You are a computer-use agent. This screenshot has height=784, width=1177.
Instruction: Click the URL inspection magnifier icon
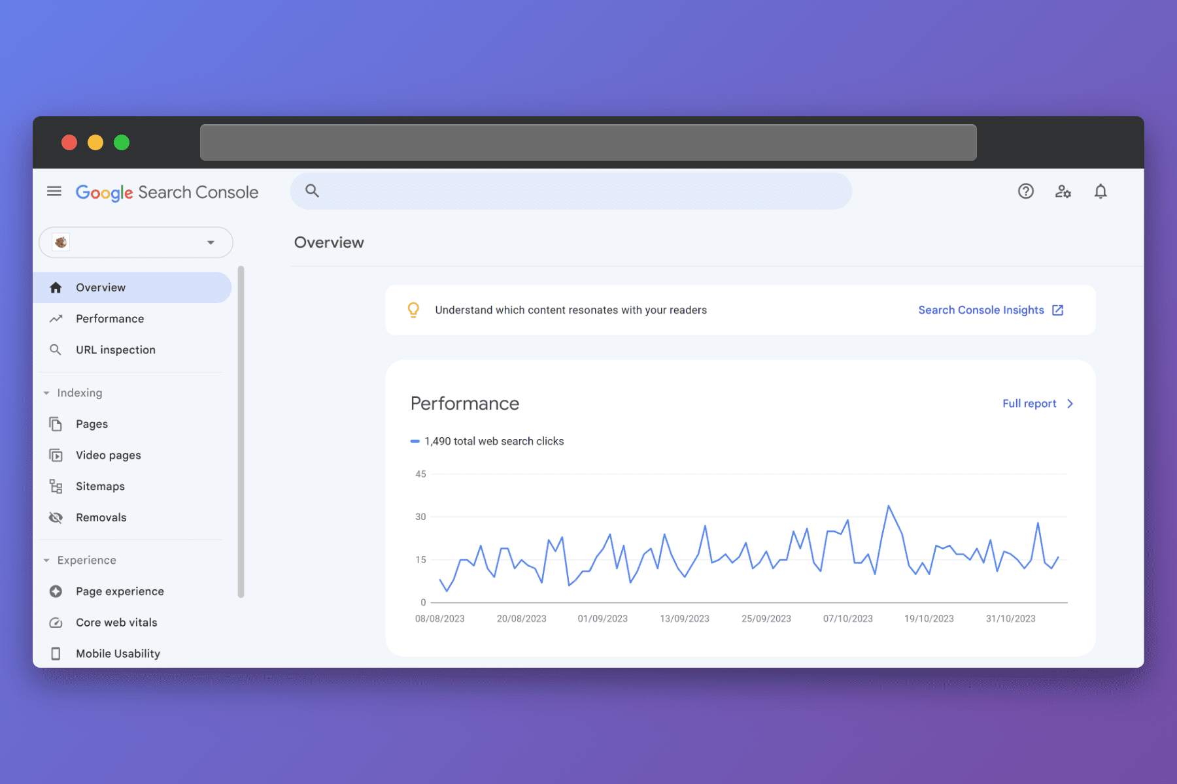pyautogui.click(x=56, y=350)
